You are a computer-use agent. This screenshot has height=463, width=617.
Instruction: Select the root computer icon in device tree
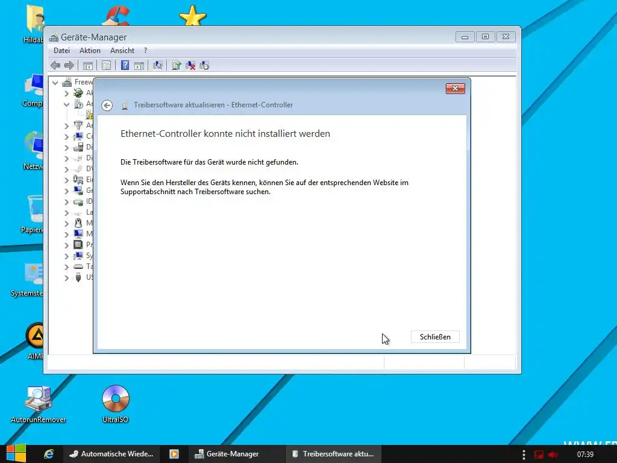coord(67,82)
